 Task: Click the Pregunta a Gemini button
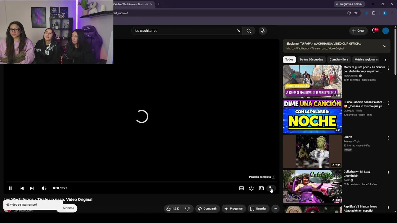tap(349, 4)
